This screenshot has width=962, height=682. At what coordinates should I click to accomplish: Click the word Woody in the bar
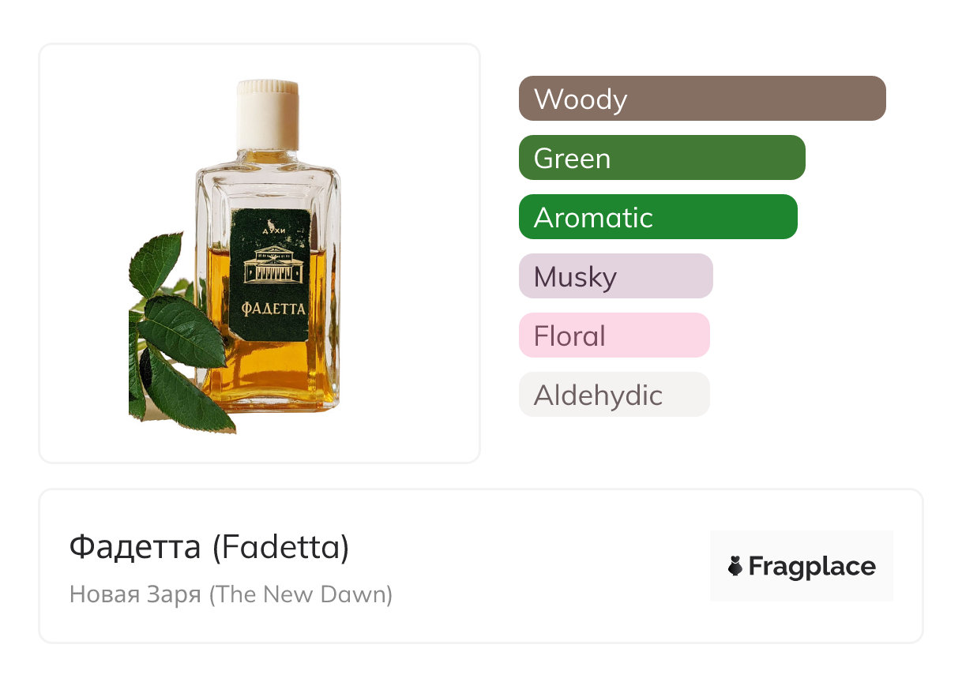point(581,99)
